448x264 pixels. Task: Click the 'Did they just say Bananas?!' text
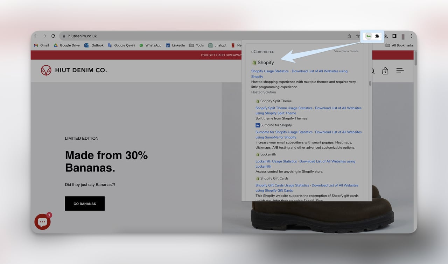[90, 185]
